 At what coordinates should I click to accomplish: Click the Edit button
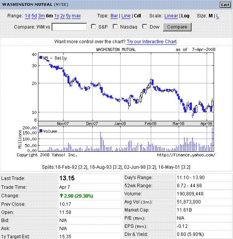[x=224, y=5]
